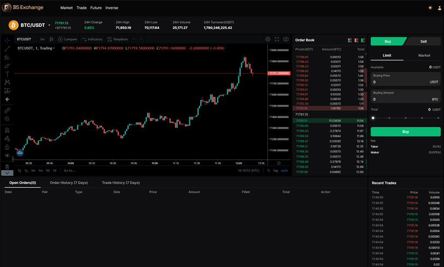This screenshot has width=444, height=267.
Task: Select the trend line drawing tool
Action: [x=7, y=48]
